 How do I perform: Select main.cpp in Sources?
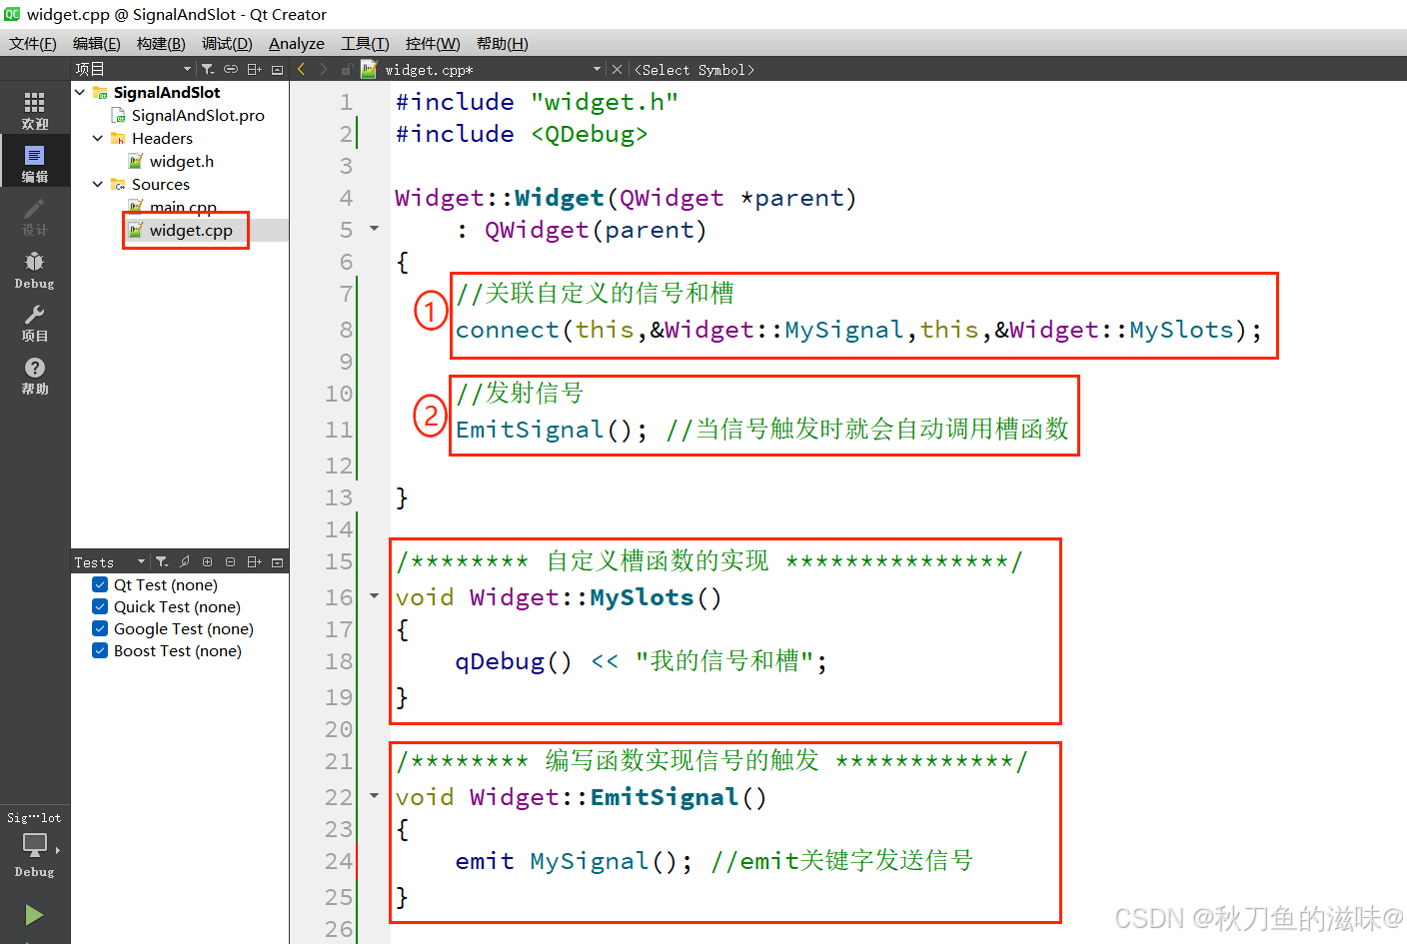(183, 207)
